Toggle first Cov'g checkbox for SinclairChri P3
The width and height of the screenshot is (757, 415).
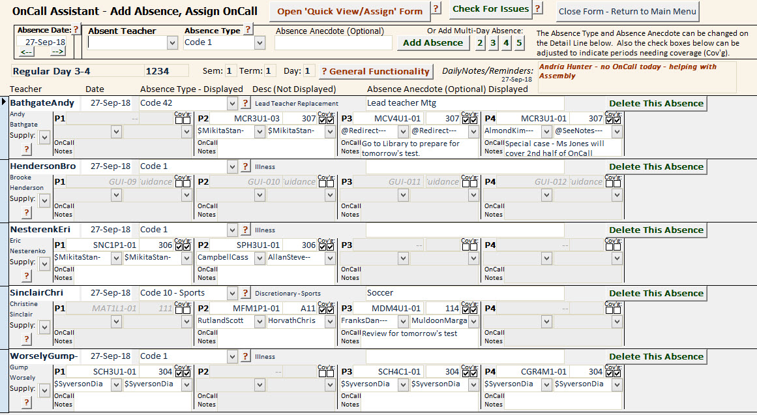466,309
